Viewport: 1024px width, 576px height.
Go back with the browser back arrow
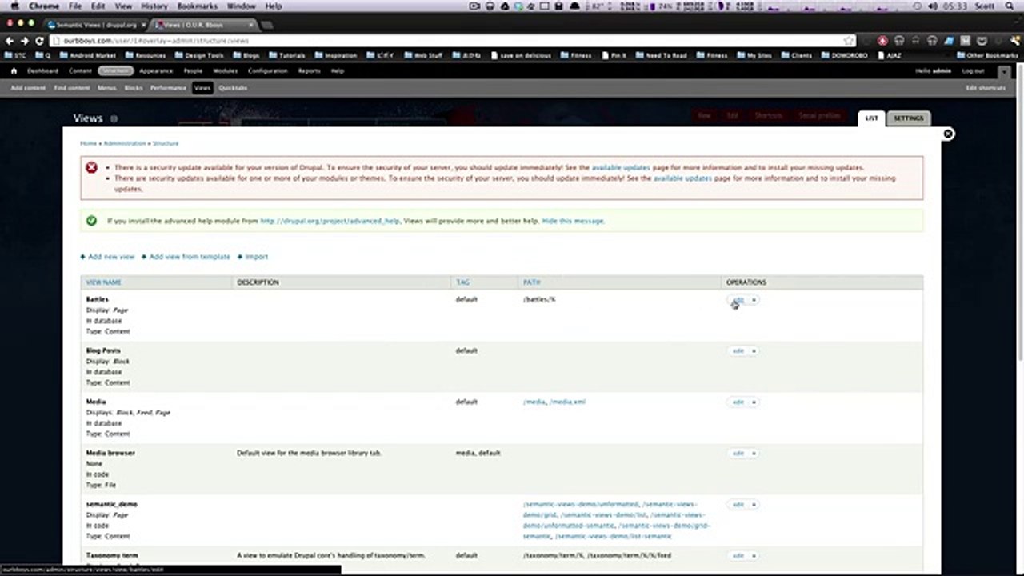[x=10, y=41]
